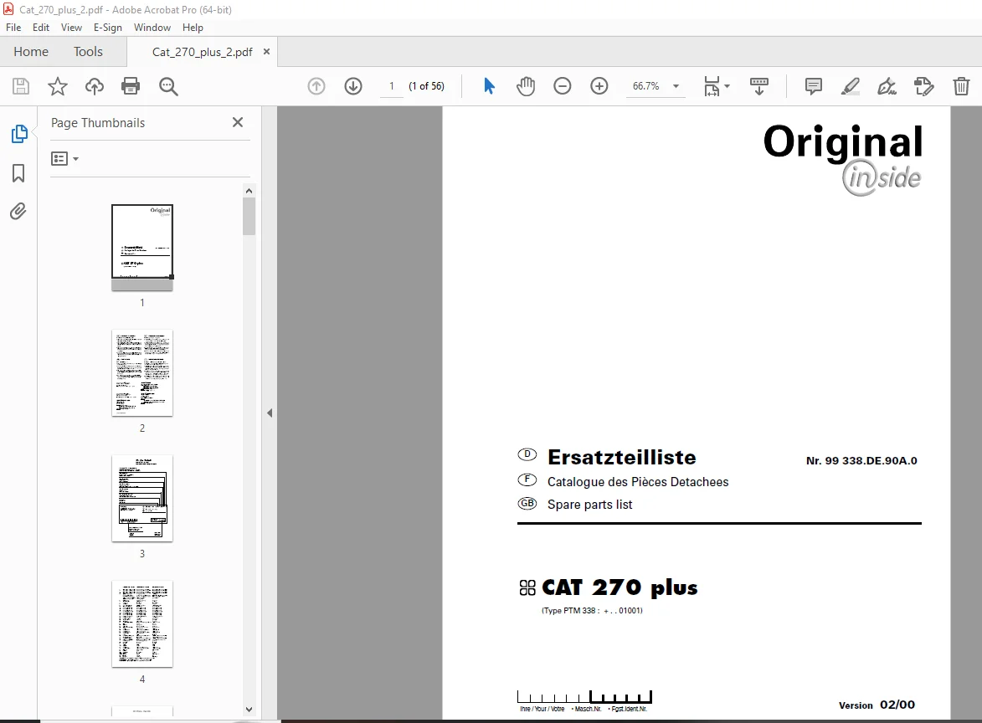Add file to starred via star icon

[x=58, y=86]
